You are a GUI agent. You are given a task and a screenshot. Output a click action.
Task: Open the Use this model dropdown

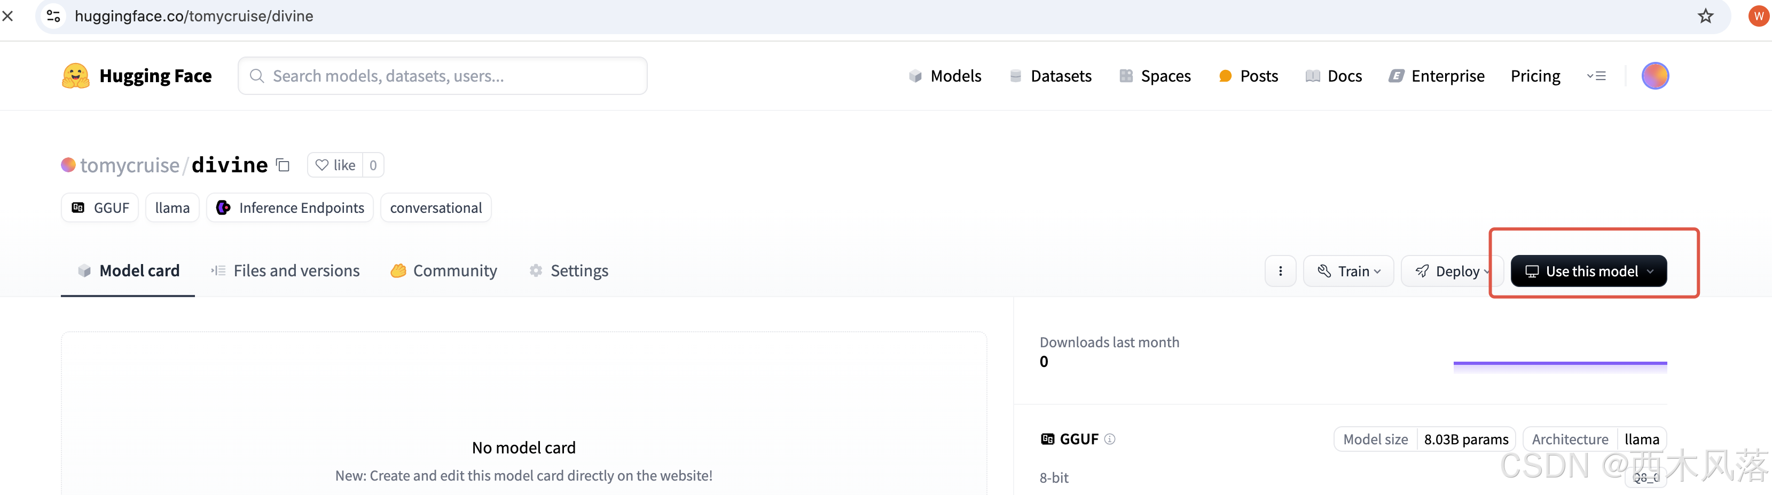[x=1588, y=271]
